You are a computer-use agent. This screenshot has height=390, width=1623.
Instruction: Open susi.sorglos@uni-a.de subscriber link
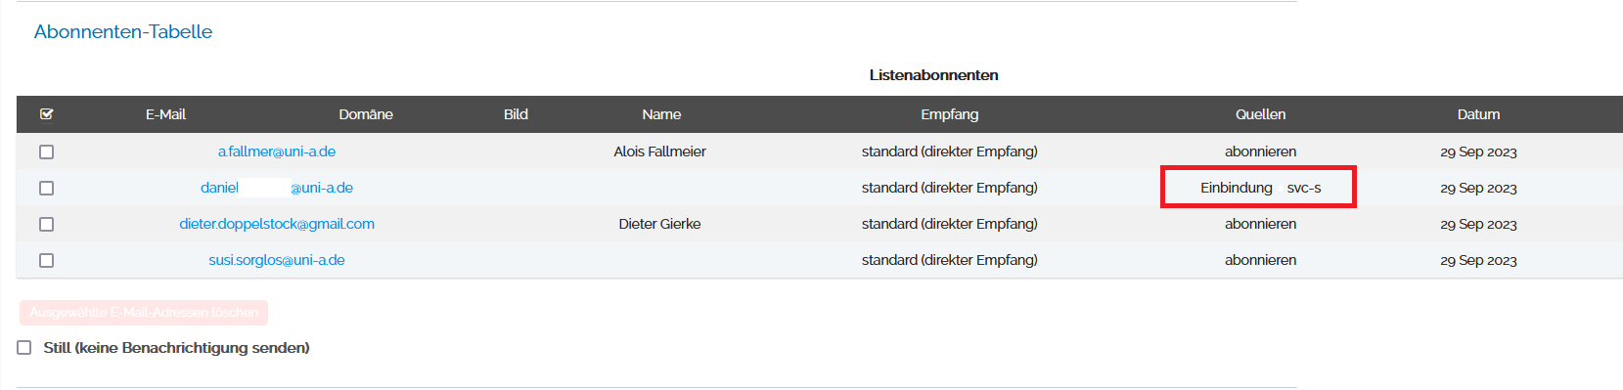coord(277,260)
